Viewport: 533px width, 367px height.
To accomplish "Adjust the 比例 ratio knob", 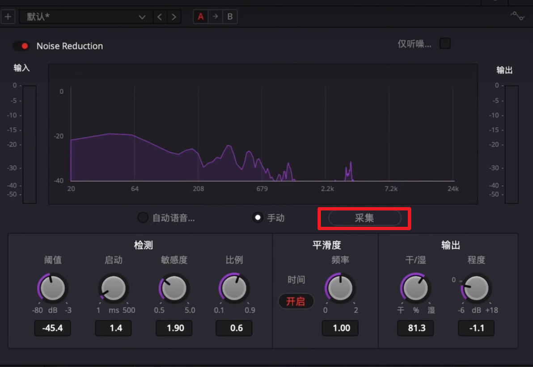I will click(x=234, y=288).
